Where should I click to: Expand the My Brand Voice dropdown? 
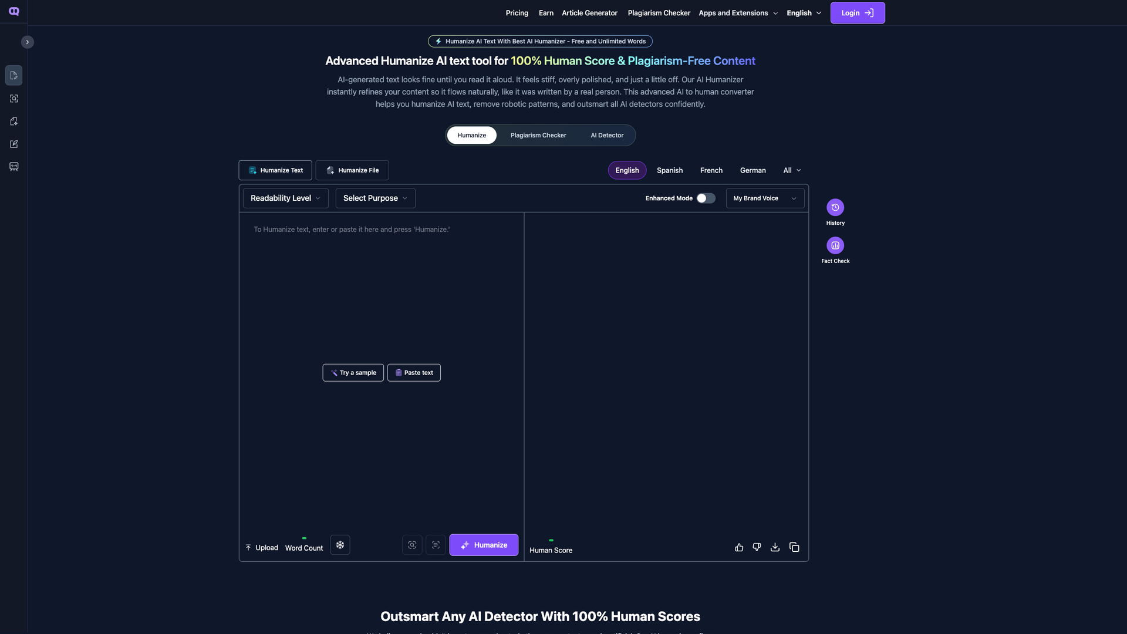click(x=765, y=198)
